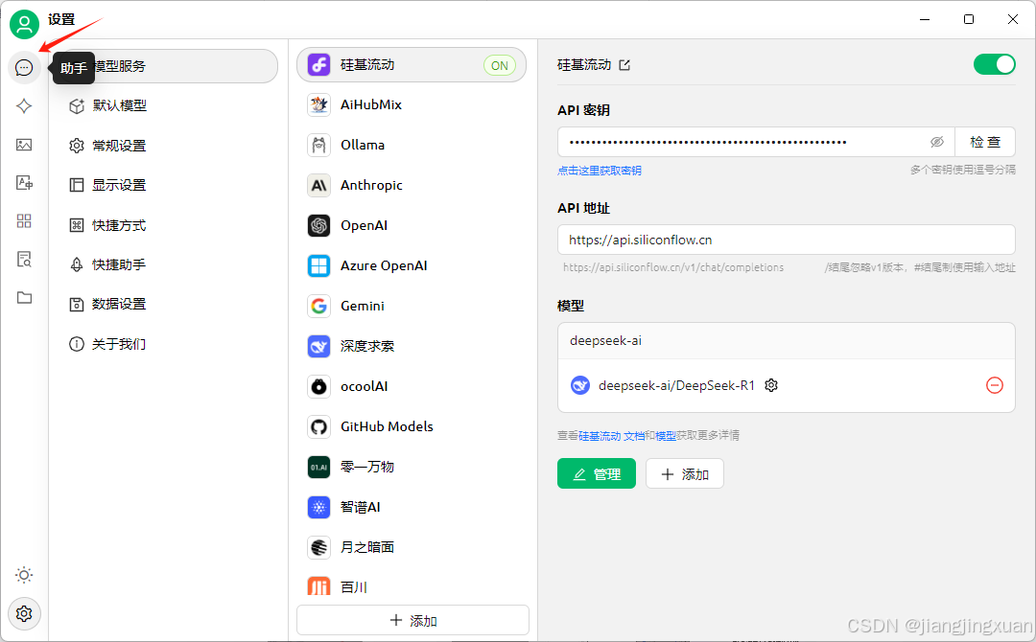Open the 点击这里获取密钥 link
Image resolution: width=1036 pixels, height=642 pixels.
[600, 171]
